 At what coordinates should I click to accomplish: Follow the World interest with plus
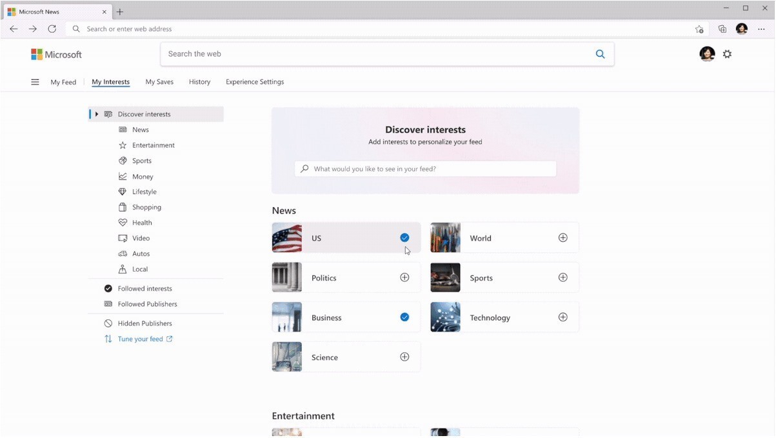562,237
